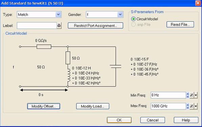Click the Restrict Port Assignment button

click(x=95, y=26)
